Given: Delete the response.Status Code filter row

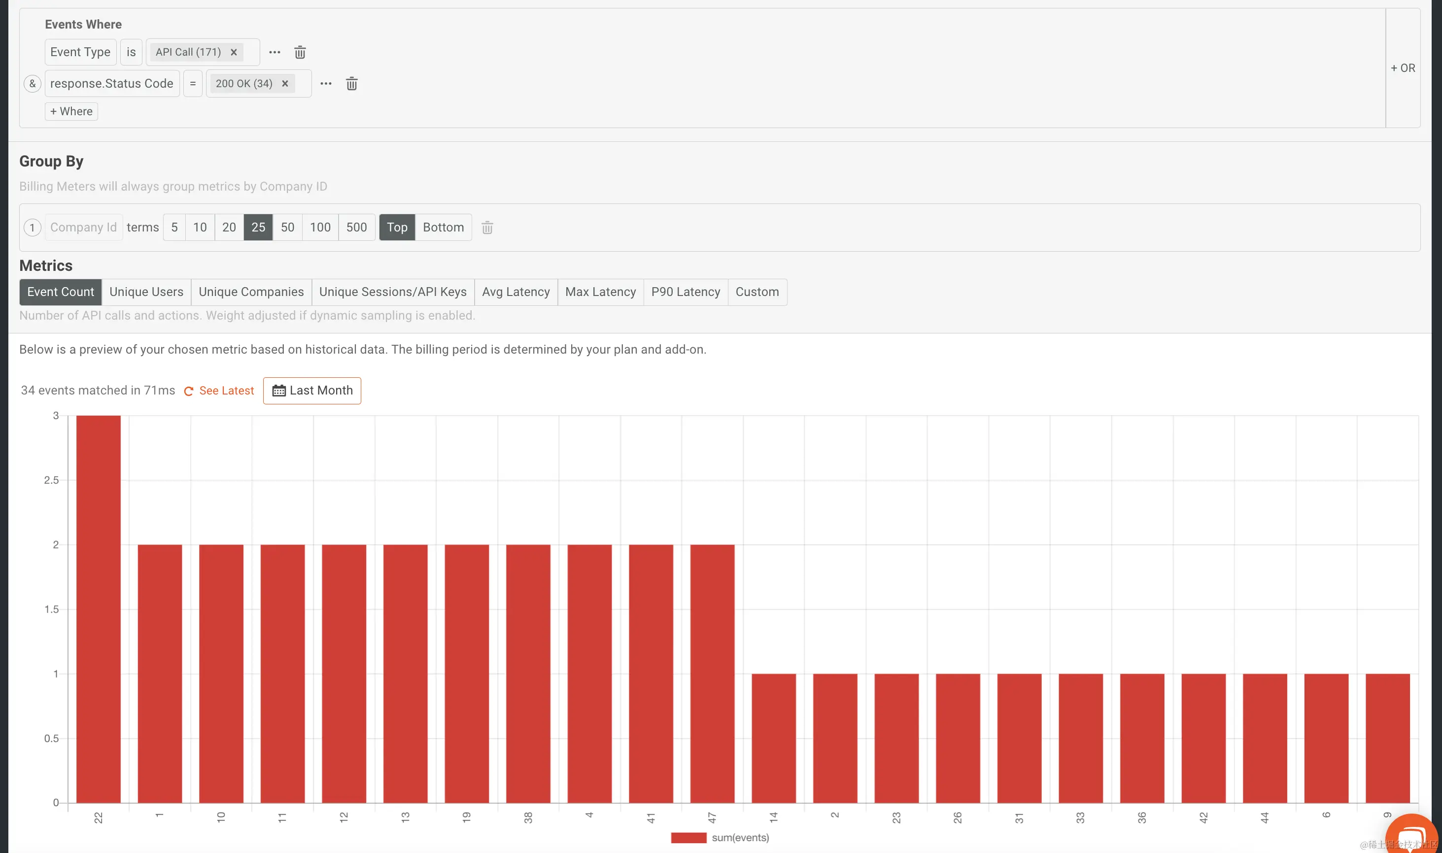Looking at the screenshot, I should (351, 84).
